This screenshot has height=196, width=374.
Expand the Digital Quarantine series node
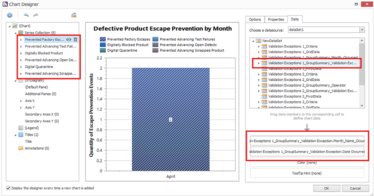point(20,67)
